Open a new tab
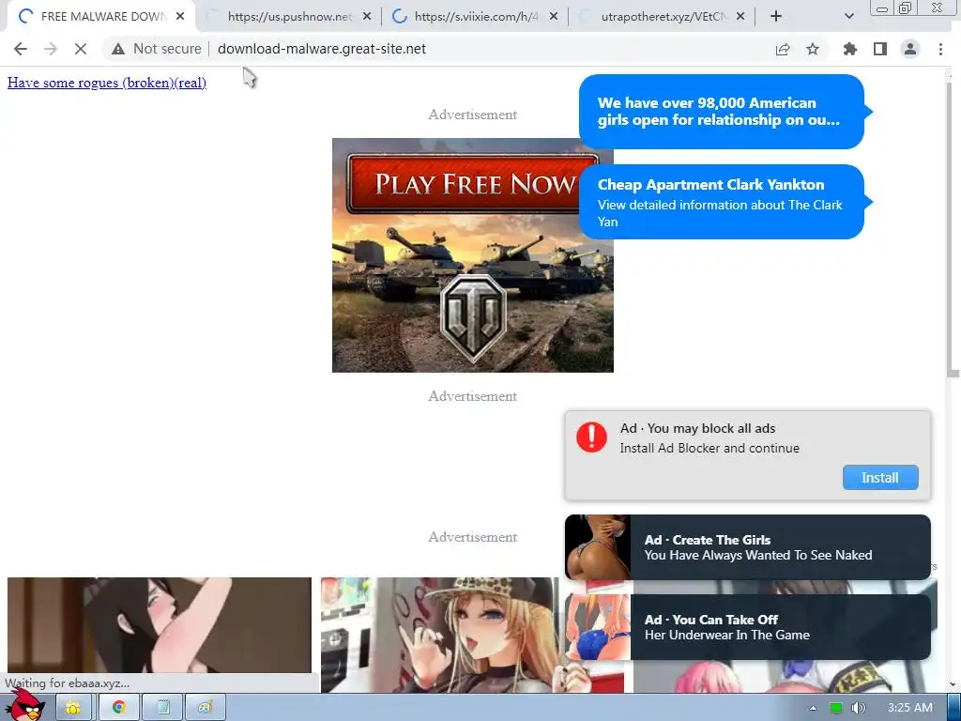The width and height of the screenshot is (961, 721). pos(776,17)
